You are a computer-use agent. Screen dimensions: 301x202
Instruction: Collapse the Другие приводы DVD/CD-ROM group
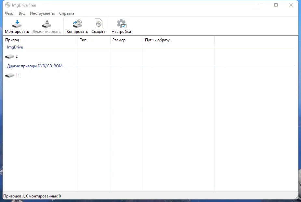35,66
